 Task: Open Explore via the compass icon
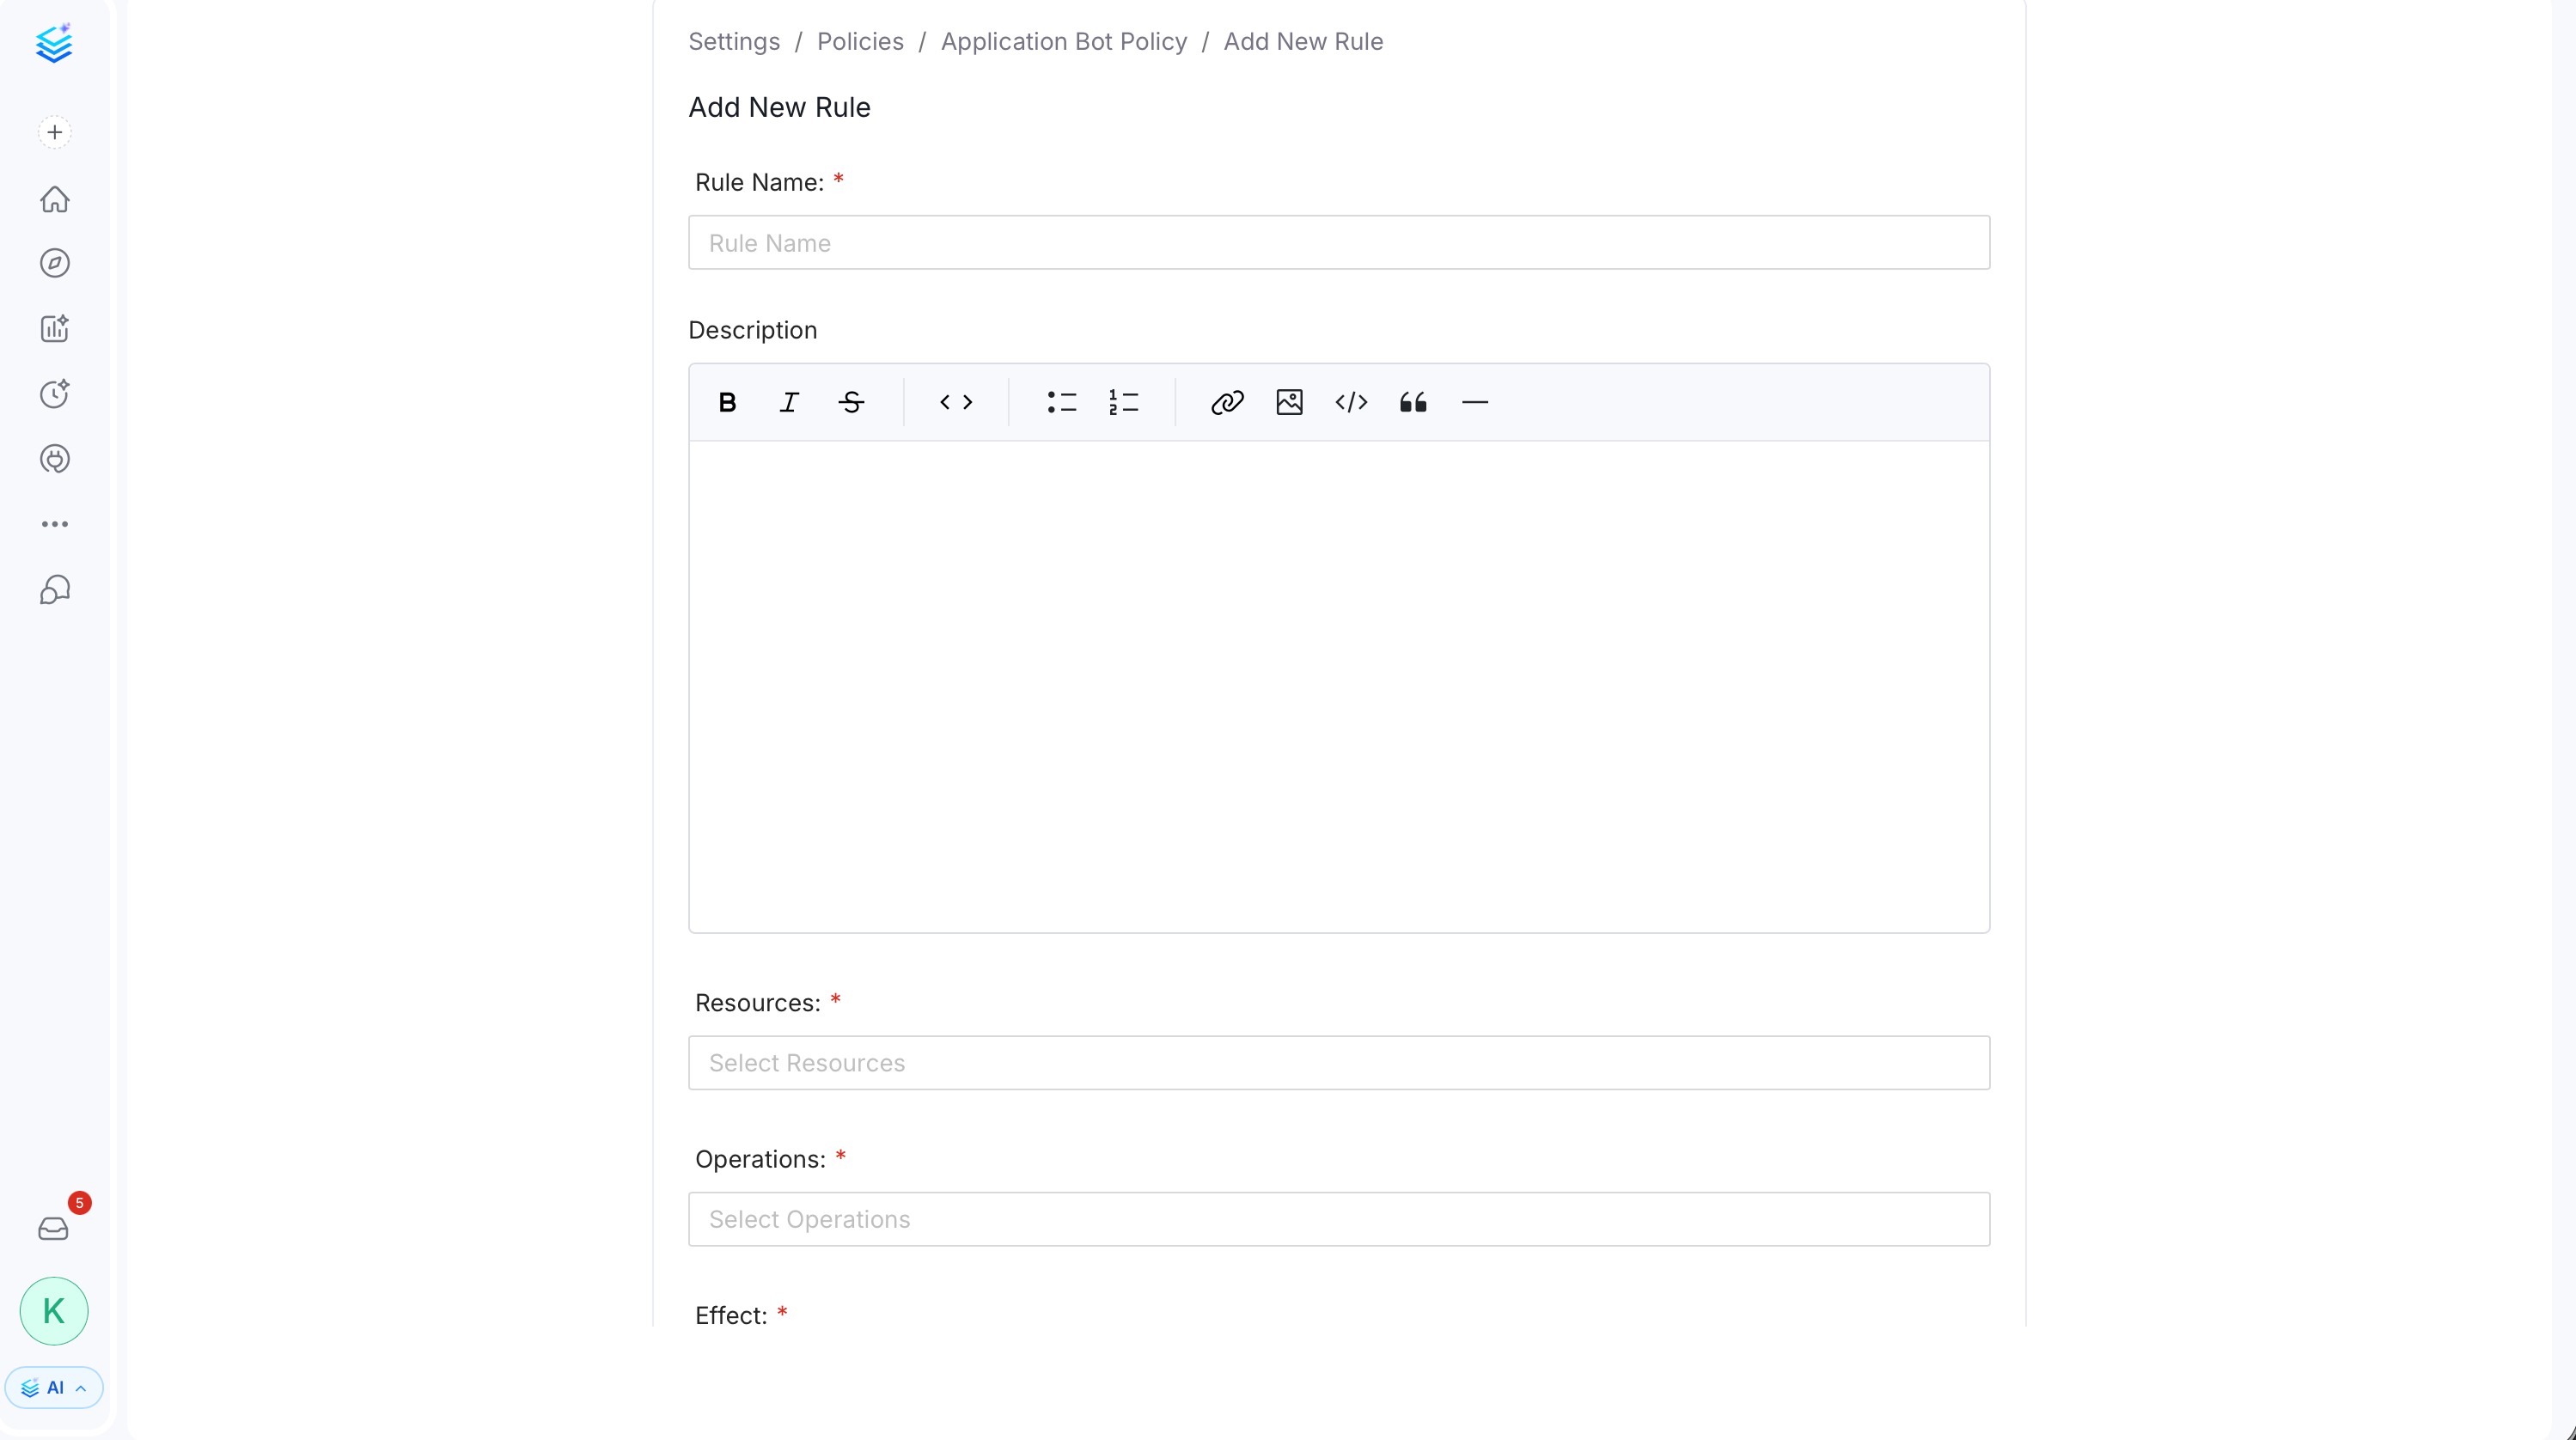(x=55, y=263)
